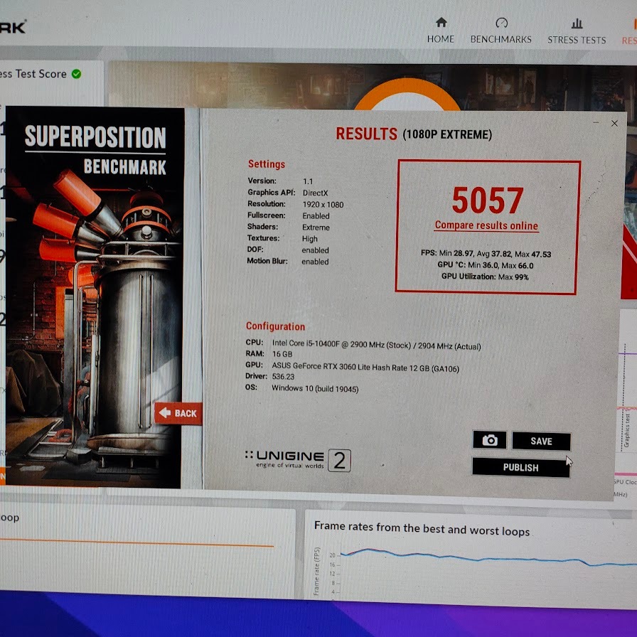Click OS value Windows 10 (build 19045)
The height and width of the screenshot is (637, 637).
pyautogui.click(x=315, y=388)
